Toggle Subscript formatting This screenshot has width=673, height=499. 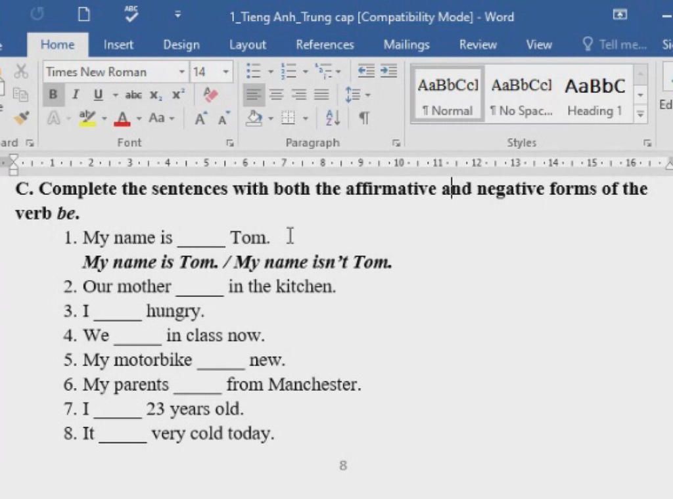tap(156, 95)
